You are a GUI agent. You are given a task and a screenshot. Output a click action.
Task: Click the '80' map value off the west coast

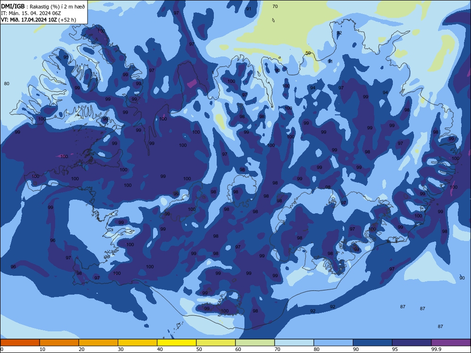[7, 83]
